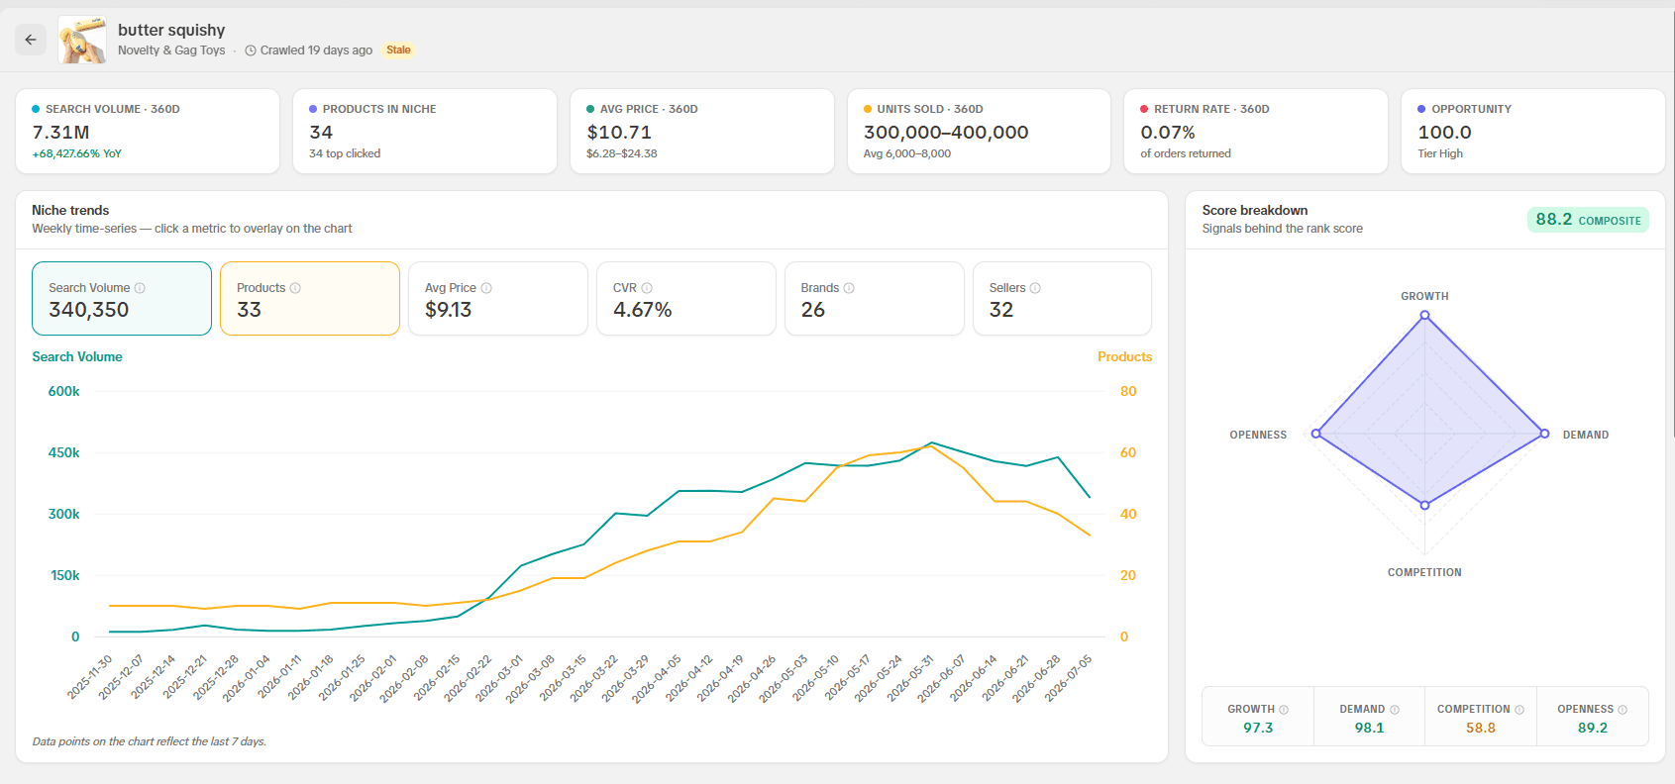Enable Avg Price overlay card
Image resolution: width=1675 pixels, height=784 pixels.
click(498, 299)
